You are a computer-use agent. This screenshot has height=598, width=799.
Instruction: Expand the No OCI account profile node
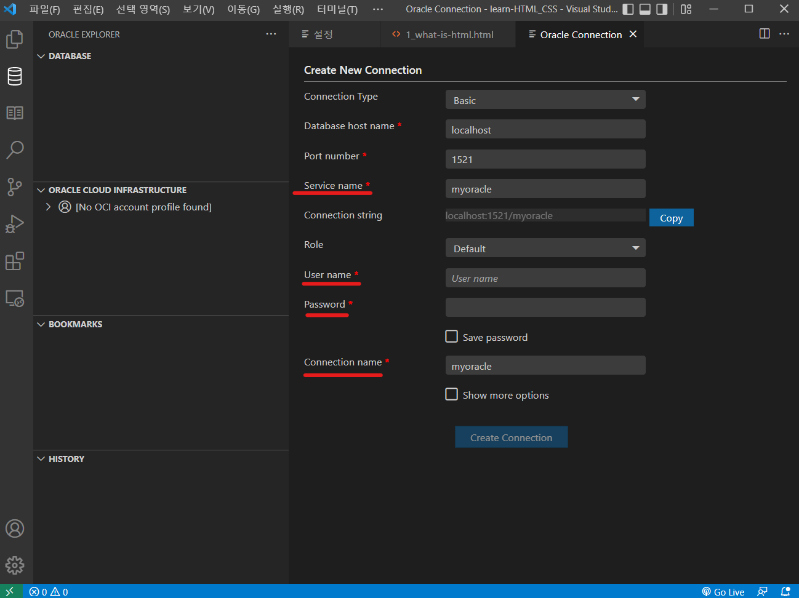point(48,207)
